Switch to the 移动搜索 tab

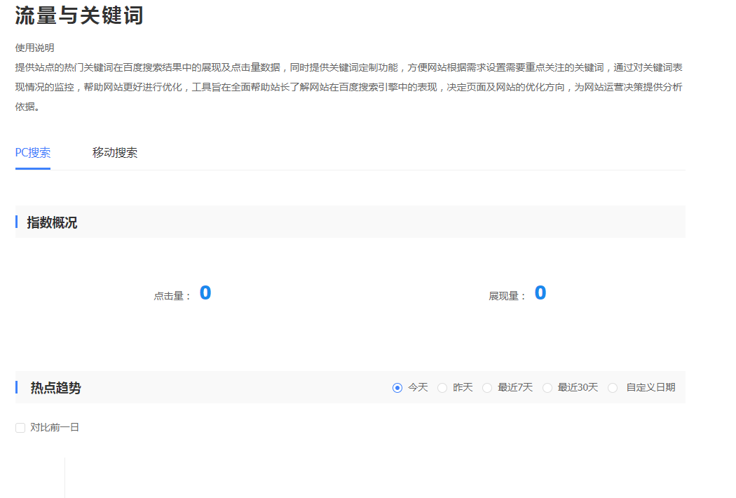[114, 153]
